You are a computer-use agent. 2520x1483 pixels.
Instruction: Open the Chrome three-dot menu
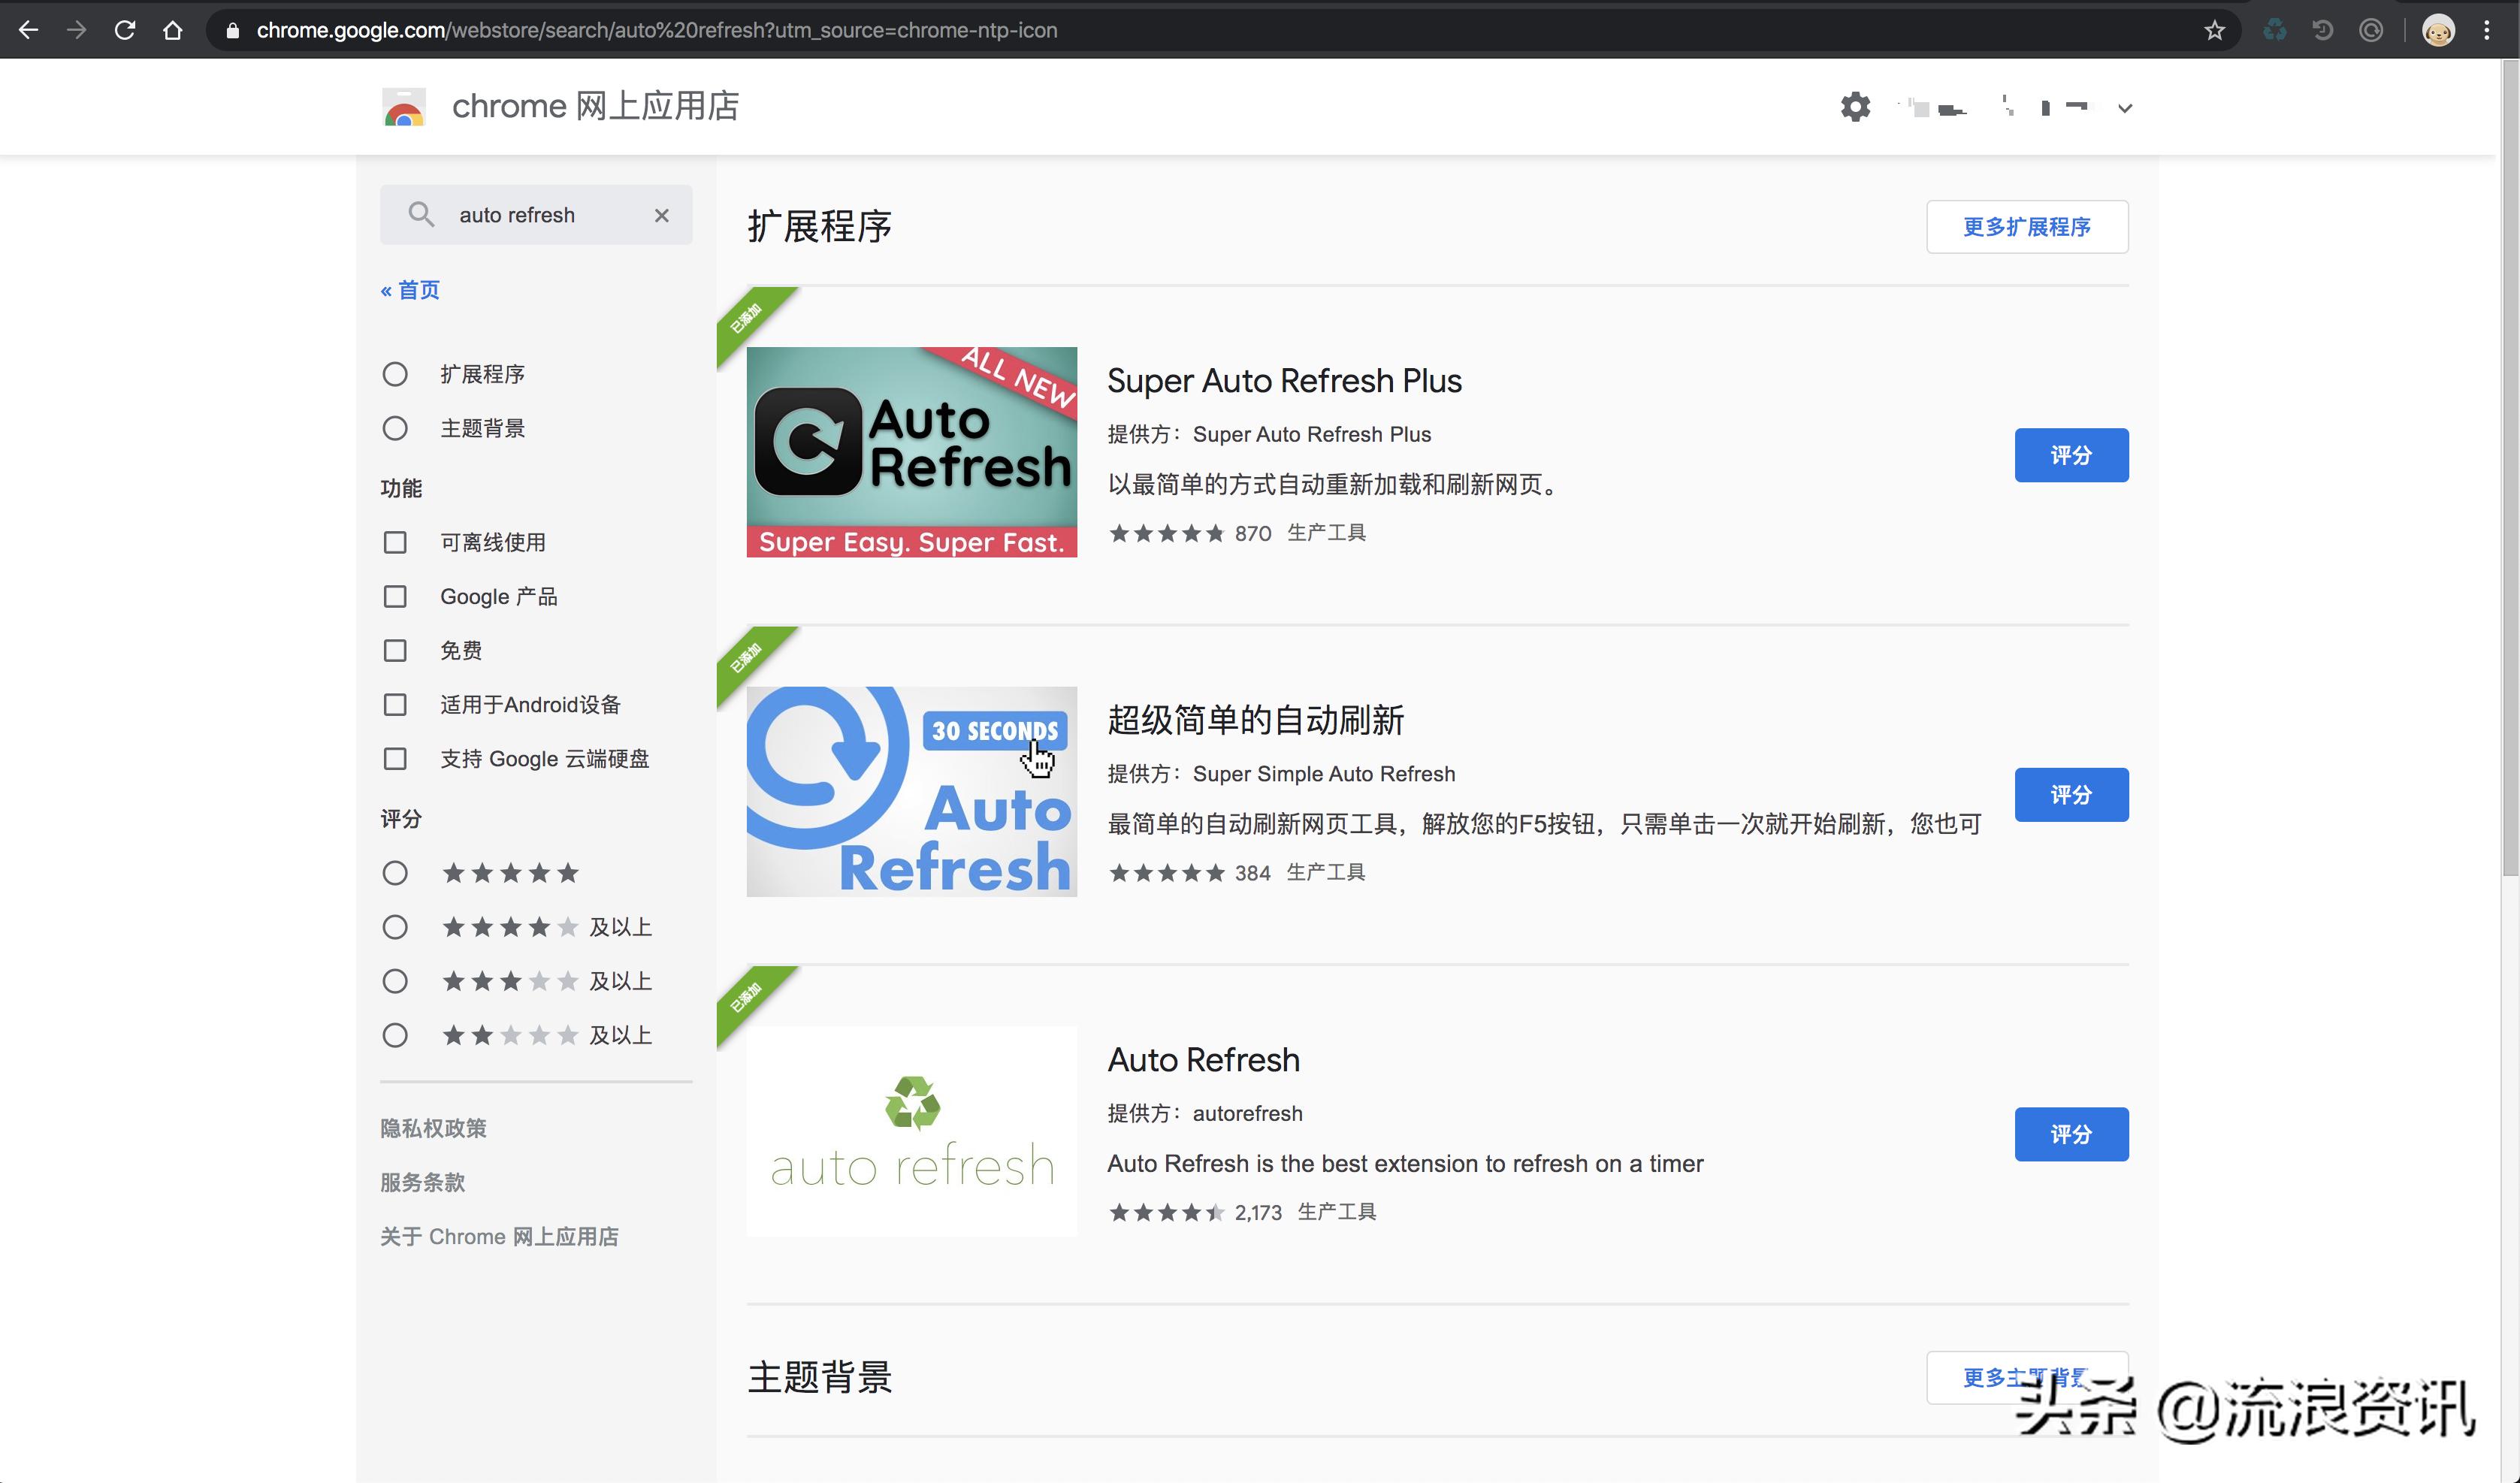click(x=2486, y=30)
